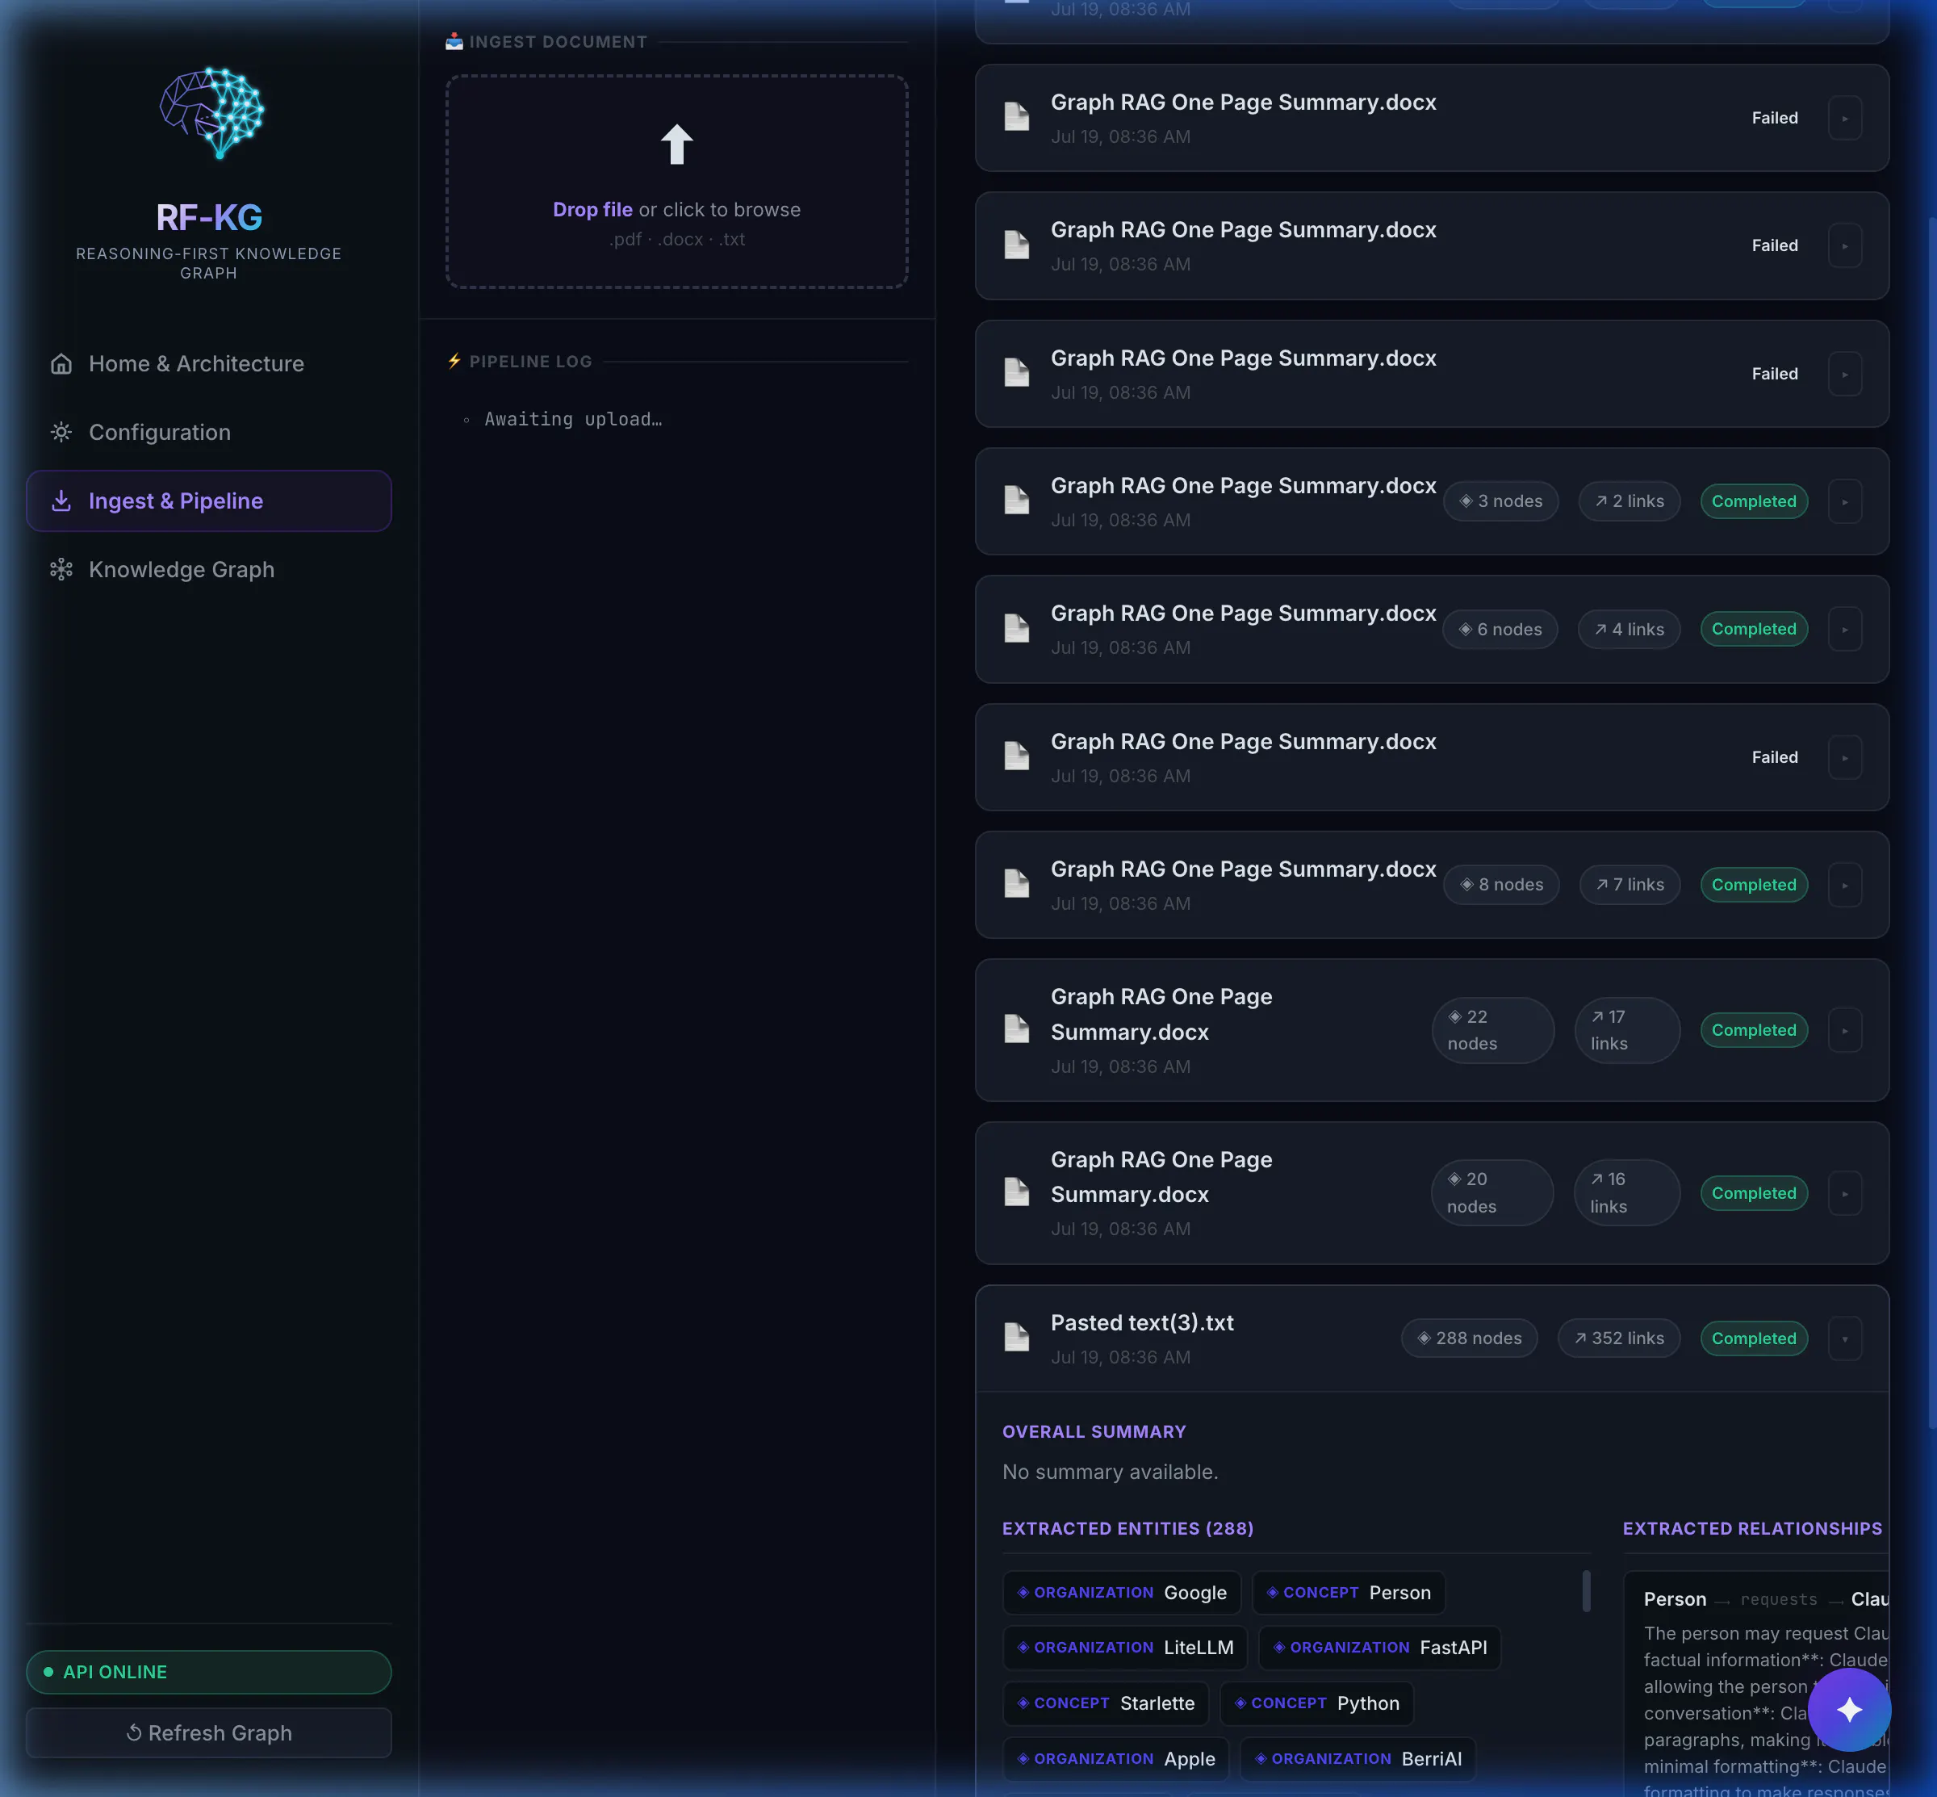Select Ingest & Pipeline in the sidebar
The height and width of the screenshot is (1797, 1937).
pyautogui.click(x=209, y=501)
